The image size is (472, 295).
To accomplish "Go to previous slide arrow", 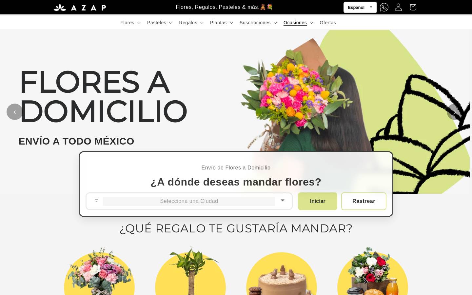I will pos(15,112).
